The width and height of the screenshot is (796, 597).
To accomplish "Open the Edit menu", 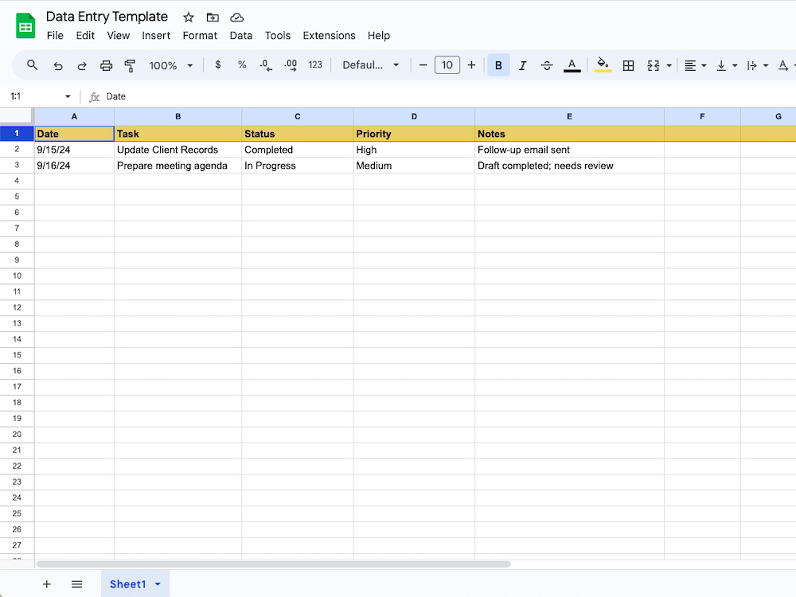I will coord(85,36).
